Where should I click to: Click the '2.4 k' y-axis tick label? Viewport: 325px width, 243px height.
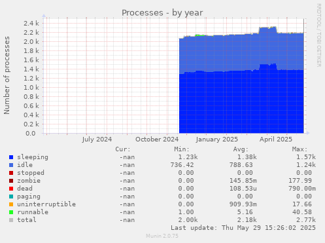tap(31, 24)
